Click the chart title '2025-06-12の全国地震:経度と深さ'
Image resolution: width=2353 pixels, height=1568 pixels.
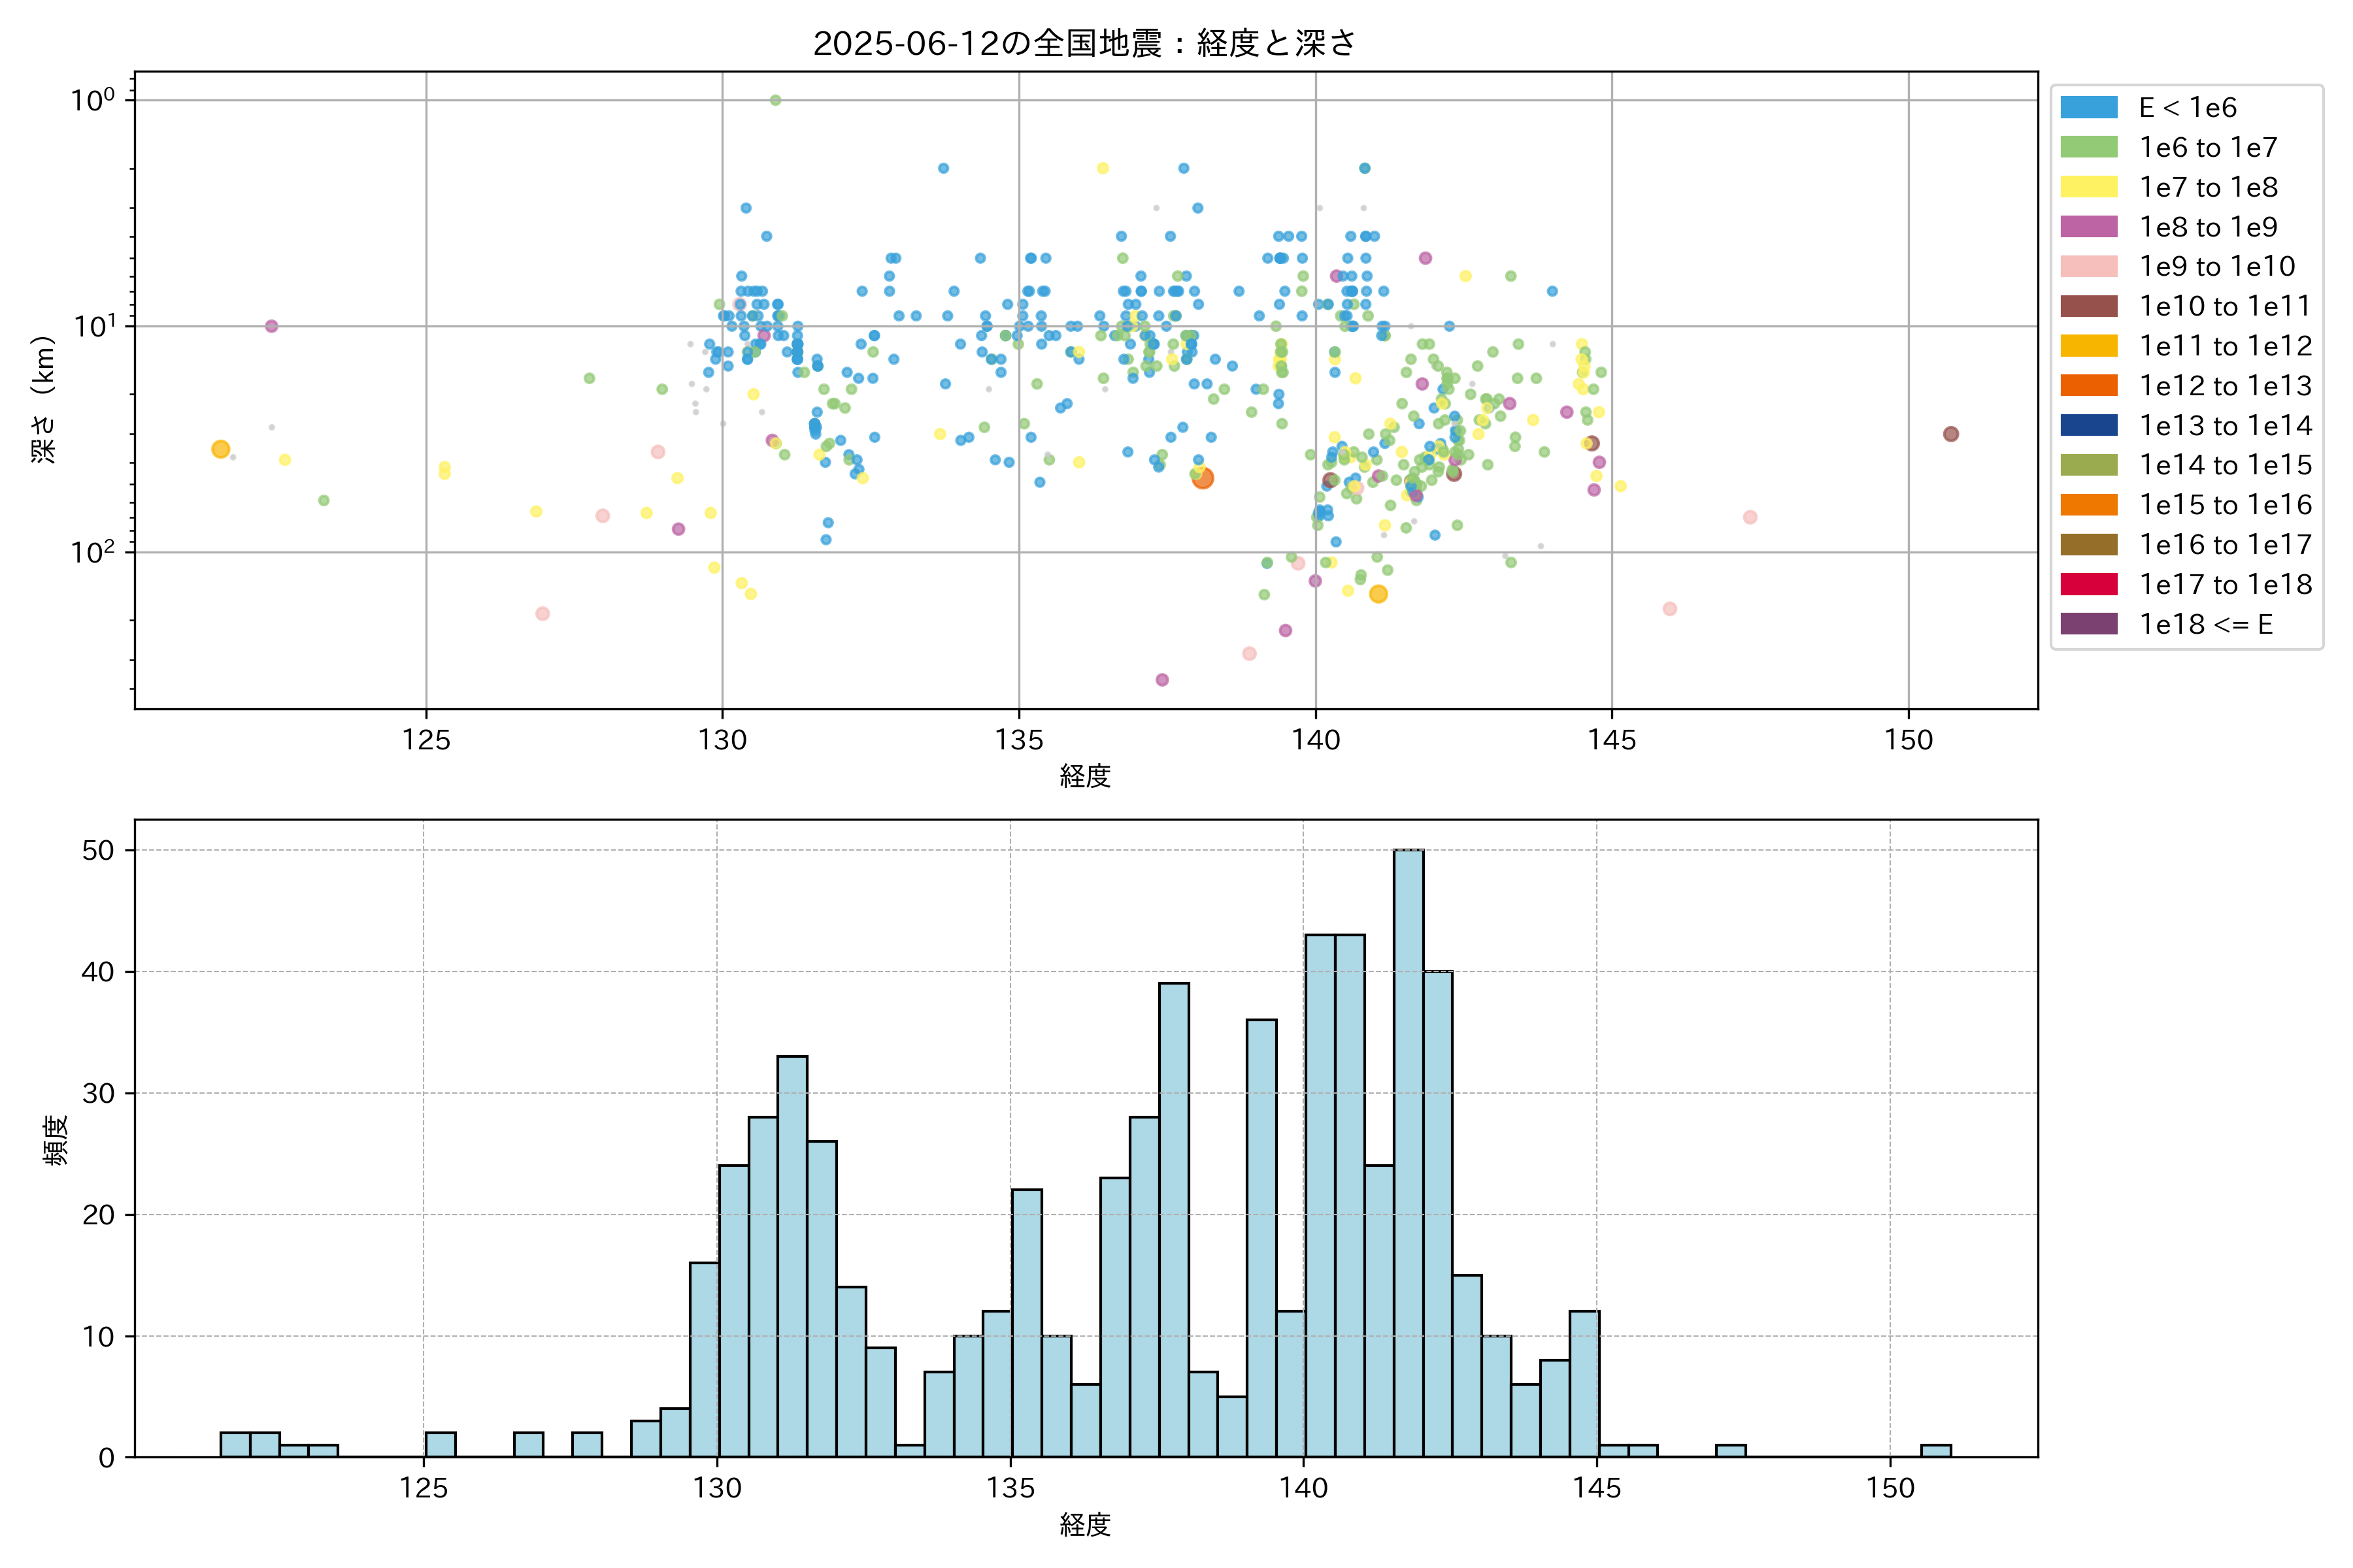coord(1084,43)
